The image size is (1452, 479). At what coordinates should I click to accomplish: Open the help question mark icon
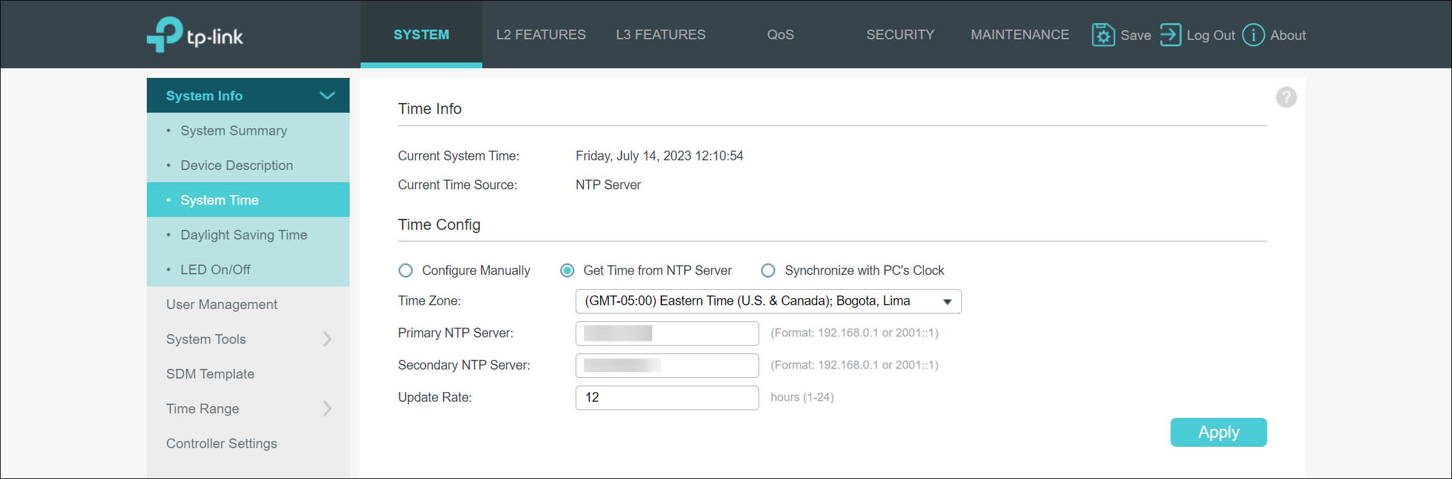pos(1286,97)
